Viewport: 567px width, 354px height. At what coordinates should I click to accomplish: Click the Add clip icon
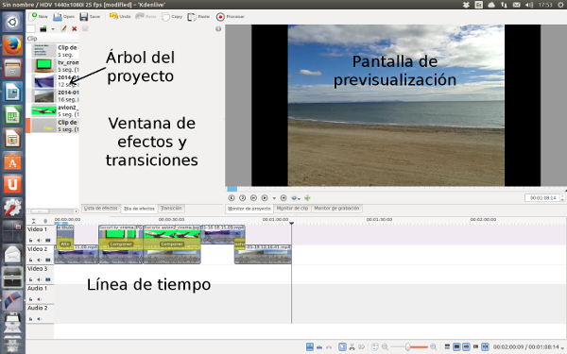tap(43, 29)
